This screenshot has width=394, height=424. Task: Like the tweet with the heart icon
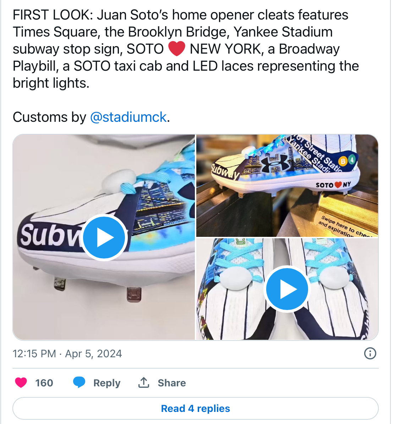point(21,382)
